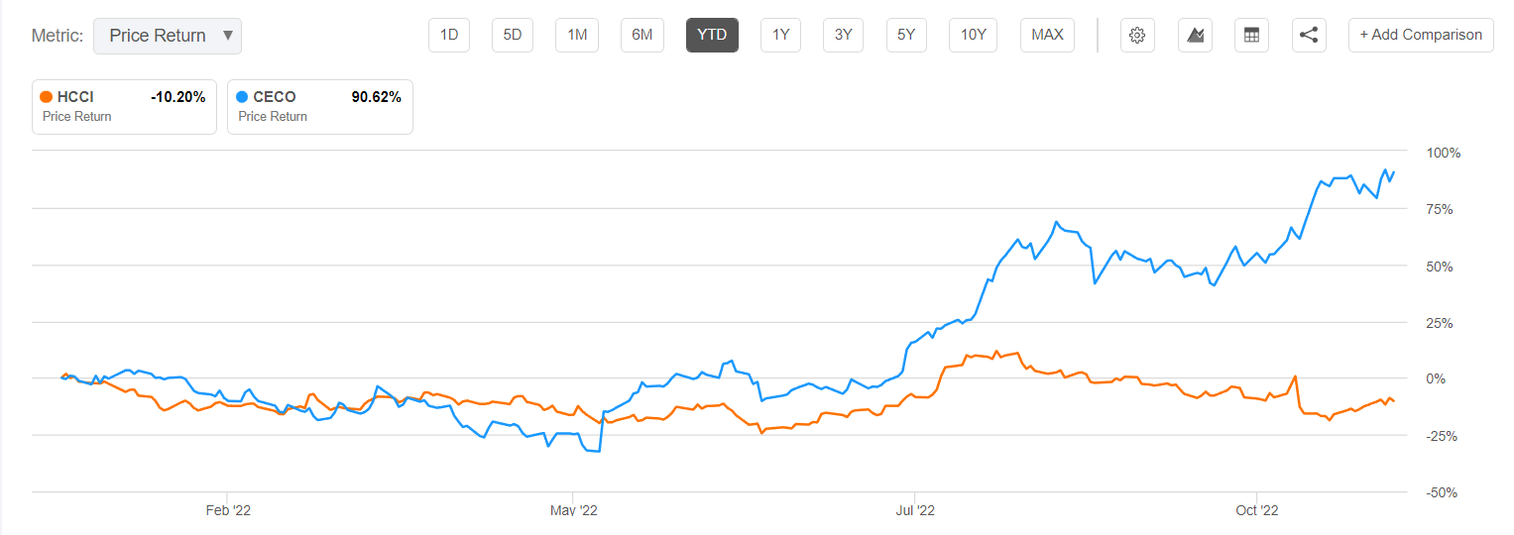This screenshot has width=1514, height=535.
Task: Select the 5D time range
Action: coord(513,36)
